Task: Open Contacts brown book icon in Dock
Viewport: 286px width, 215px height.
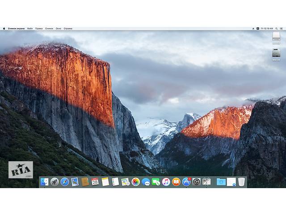Action: pos(85,182)
